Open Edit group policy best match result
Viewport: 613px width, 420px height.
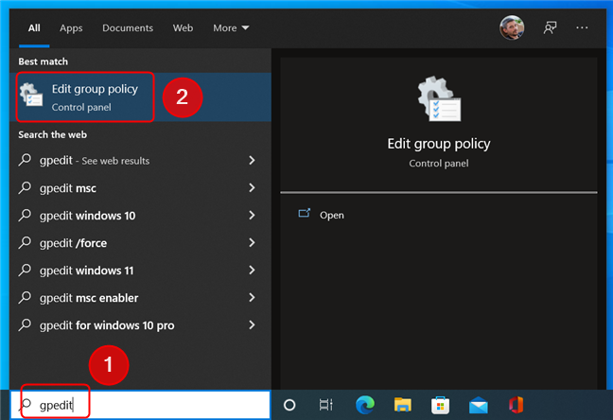pos(141,97)
